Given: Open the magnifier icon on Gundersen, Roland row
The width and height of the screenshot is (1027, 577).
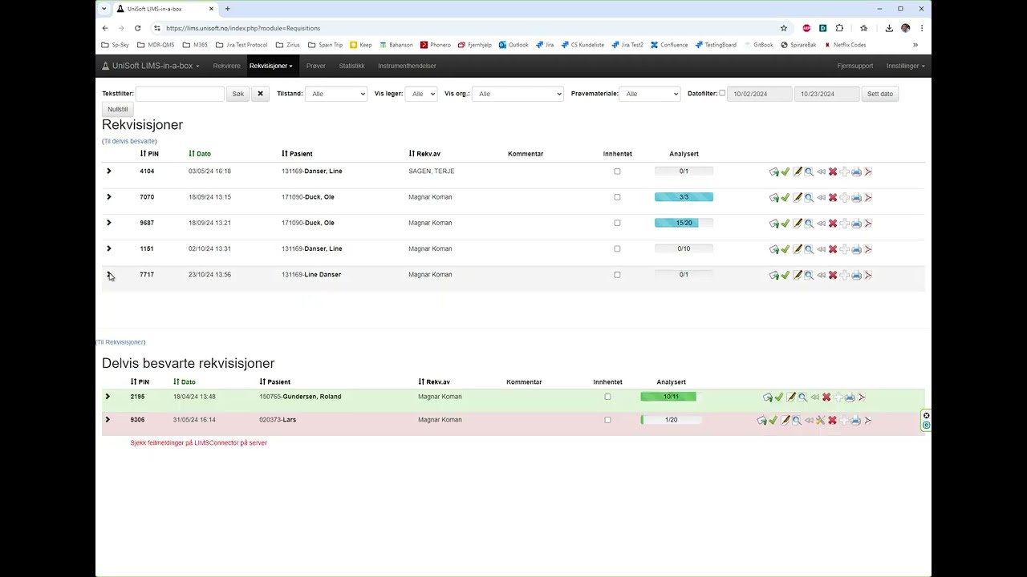Looking at the screenshot, I should [x=802, y=397].
